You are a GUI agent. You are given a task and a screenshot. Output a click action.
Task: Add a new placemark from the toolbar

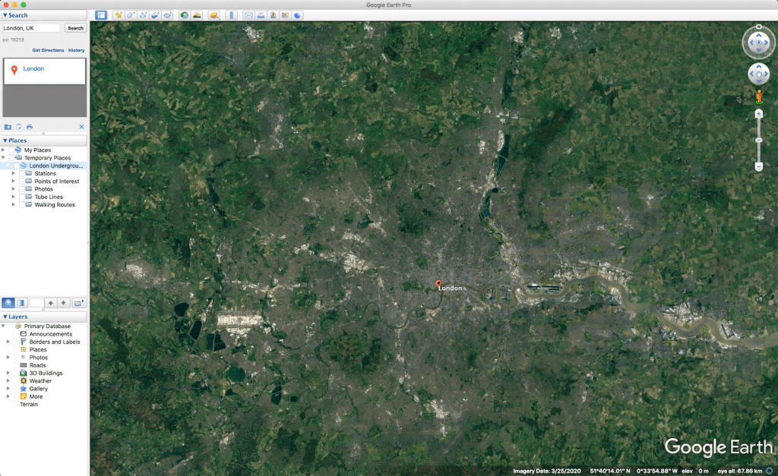click(119, 15)
